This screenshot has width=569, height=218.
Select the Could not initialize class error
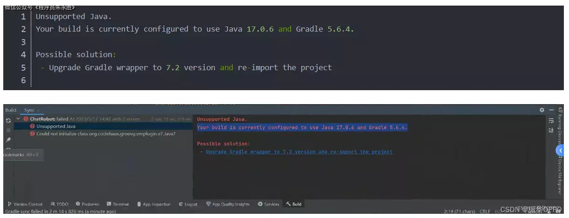tap(105, 134)
